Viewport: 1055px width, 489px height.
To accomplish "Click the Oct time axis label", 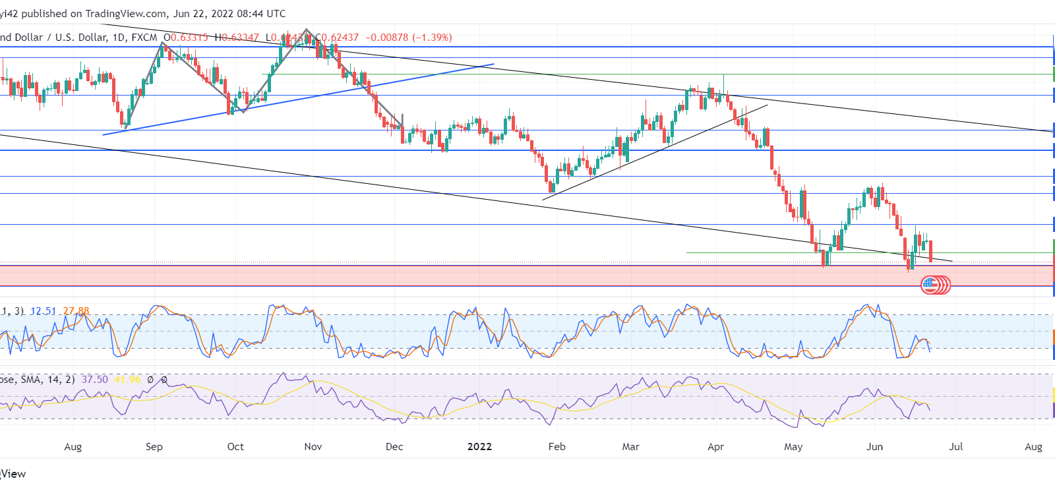I will tap(235, 447).
